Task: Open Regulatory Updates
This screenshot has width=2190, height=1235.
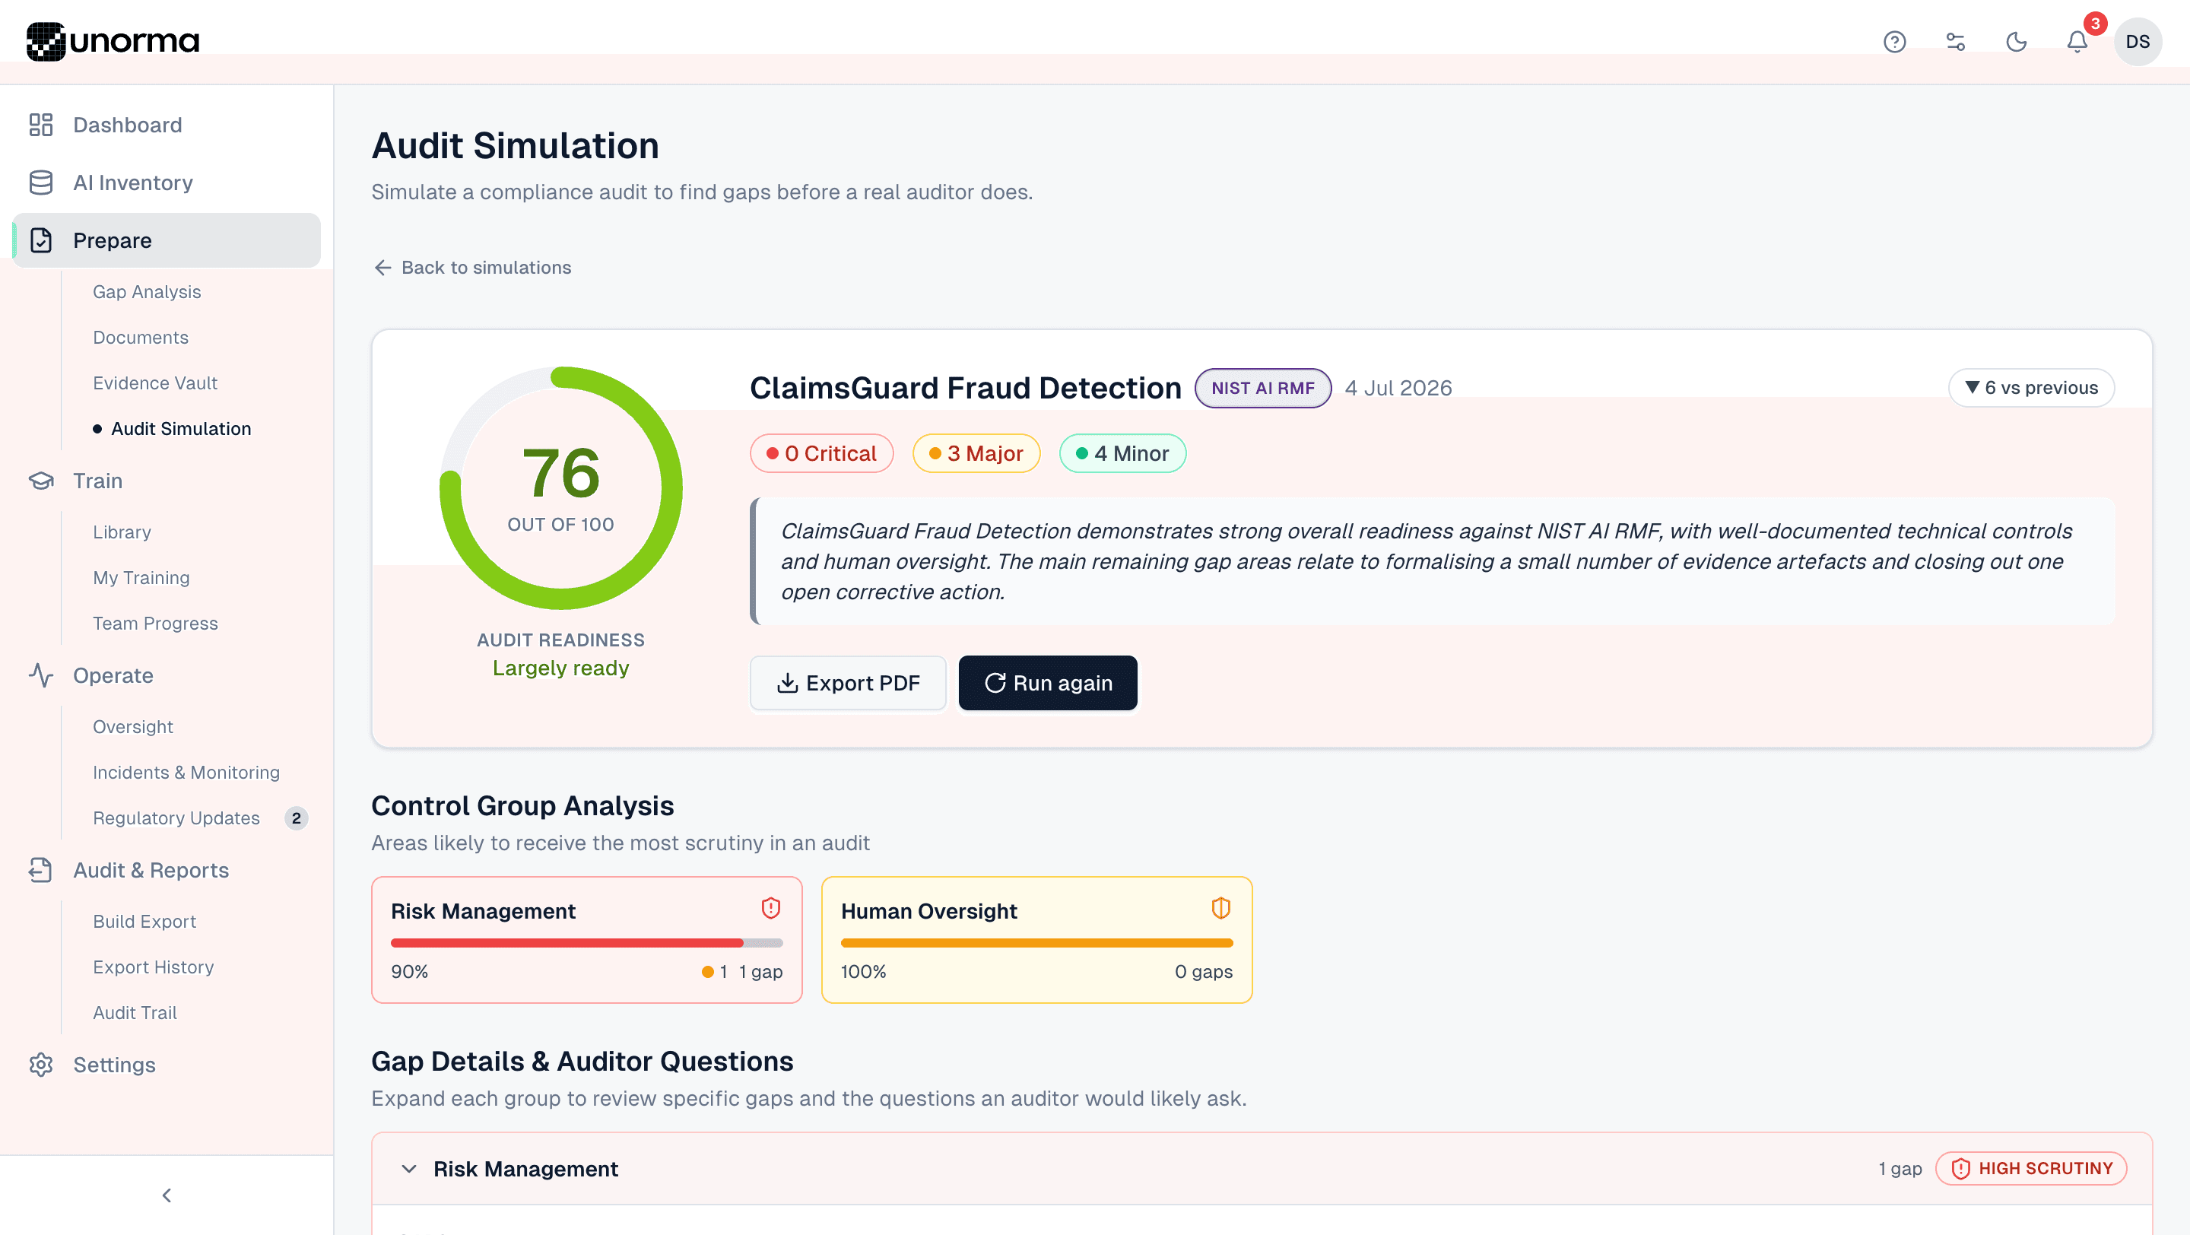Action: click(177, 818)
